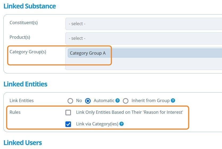This screenshot has width=222, height=149.
Task: Choose Inherit from Group radio option
Action: tap(125, 101)
